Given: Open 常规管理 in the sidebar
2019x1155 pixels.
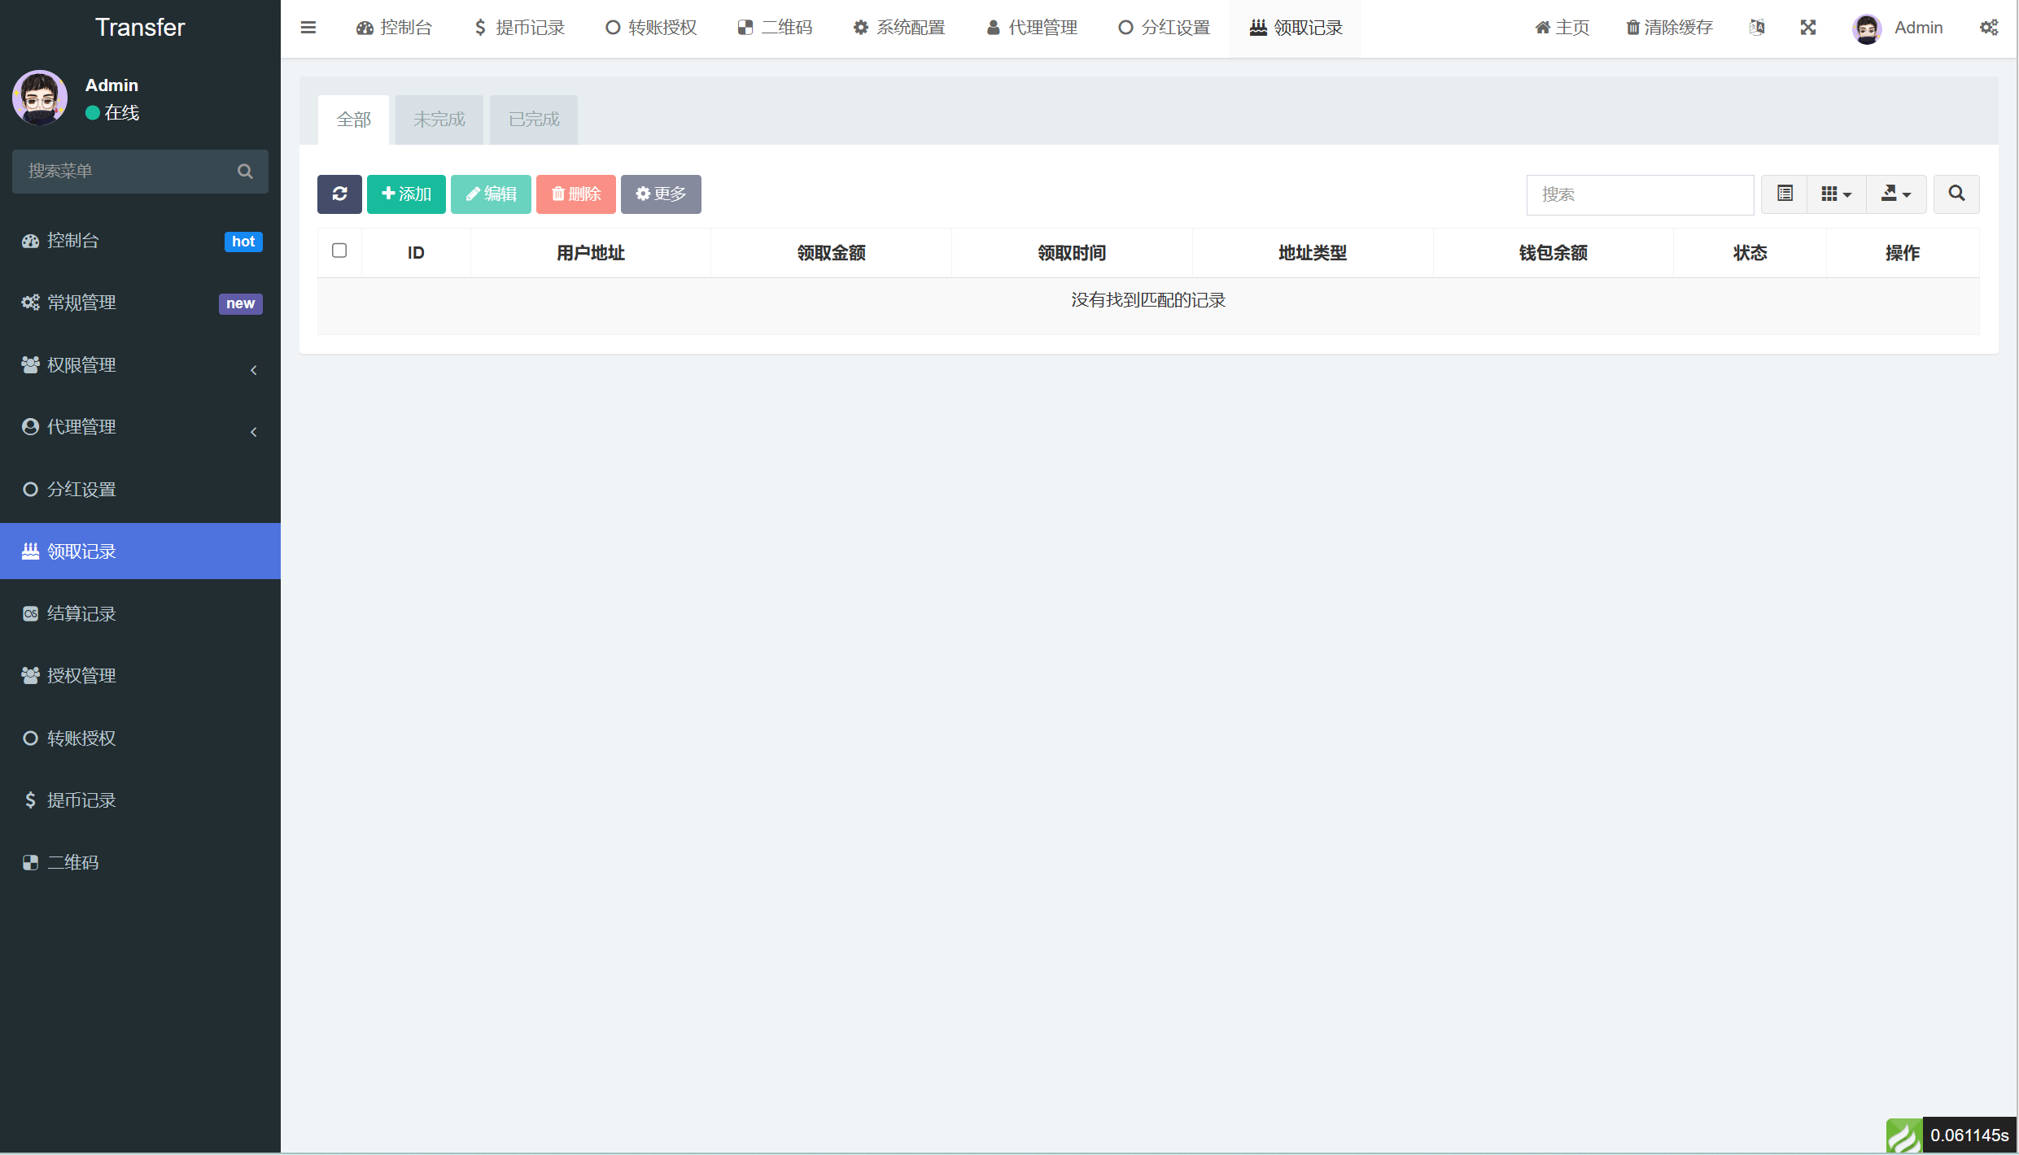Looking at the screenshot, I should click(140, 303).
